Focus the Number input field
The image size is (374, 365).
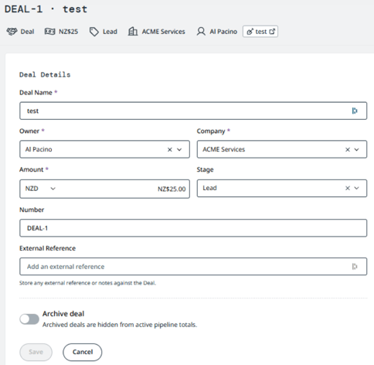193,228
